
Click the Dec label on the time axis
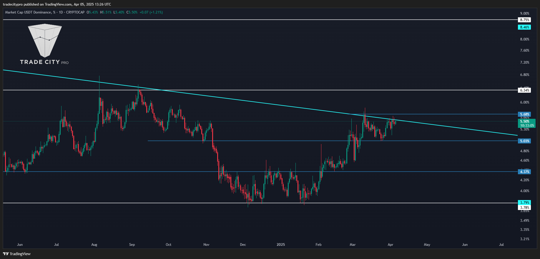click(243, 245)
